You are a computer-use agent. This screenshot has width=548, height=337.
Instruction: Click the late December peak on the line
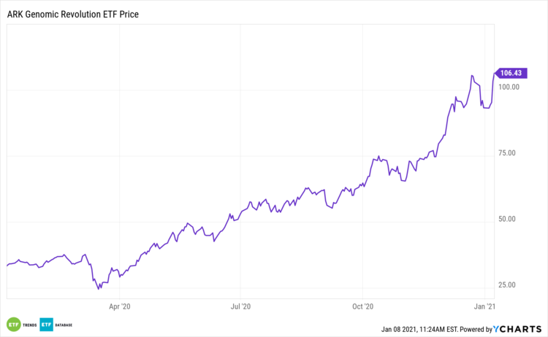(x=472, y=75)
